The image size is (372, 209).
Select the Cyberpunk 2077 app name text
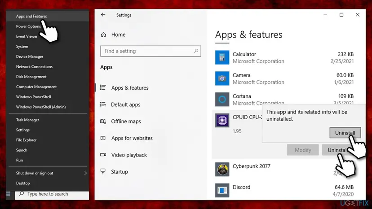(x=251, y=166)
